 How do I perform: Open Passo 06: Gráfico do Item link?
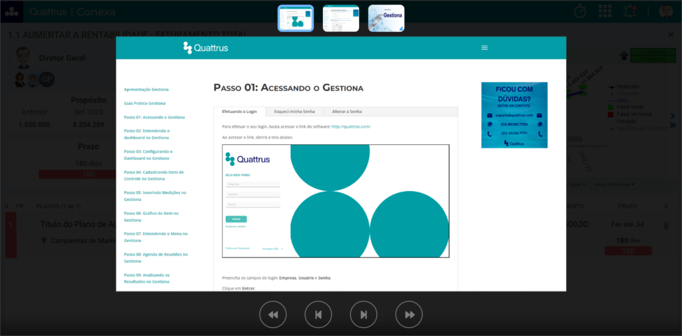pos(151,216)
